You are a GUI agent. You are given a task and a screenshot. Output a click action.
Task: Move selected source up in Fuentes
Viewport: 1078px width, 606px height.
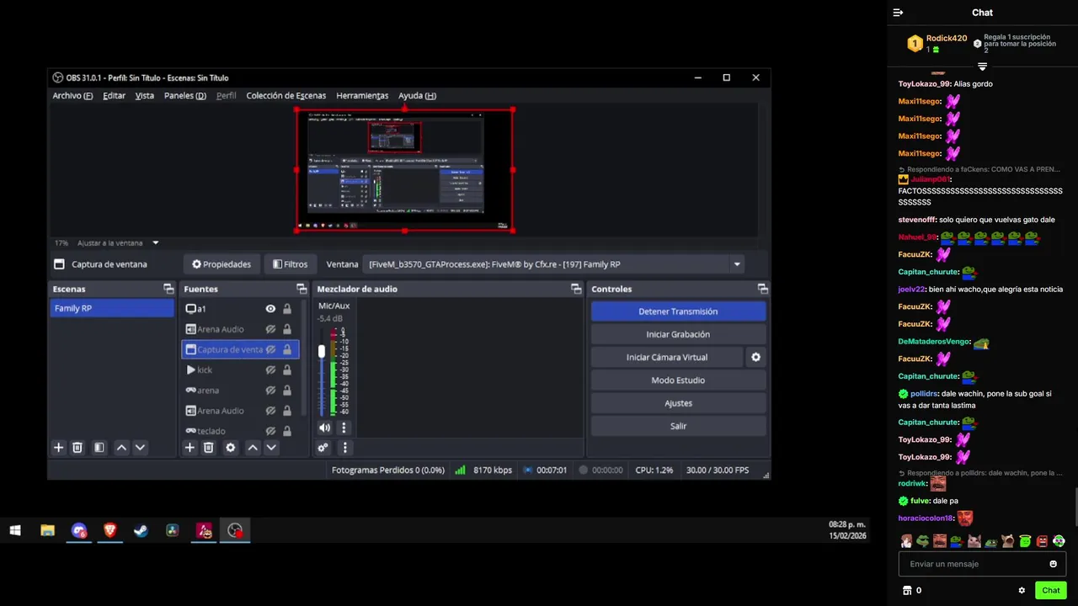click(253, 448)
